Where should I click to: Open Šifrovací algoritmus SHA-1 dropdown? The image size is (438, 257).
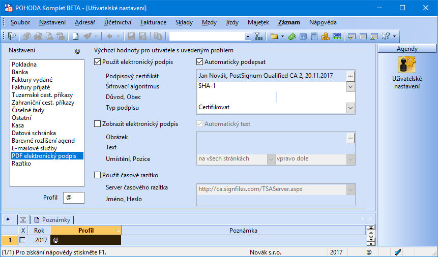351,86
